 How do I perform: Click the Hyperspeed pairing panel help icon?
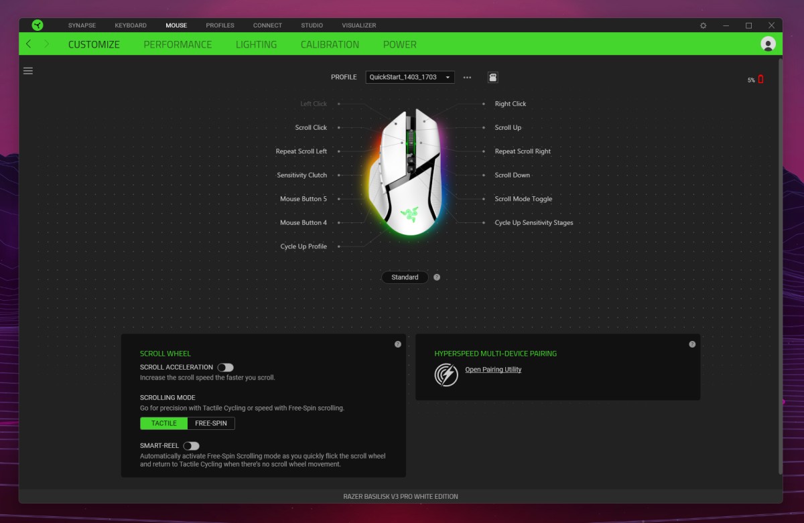pos(692,344)
